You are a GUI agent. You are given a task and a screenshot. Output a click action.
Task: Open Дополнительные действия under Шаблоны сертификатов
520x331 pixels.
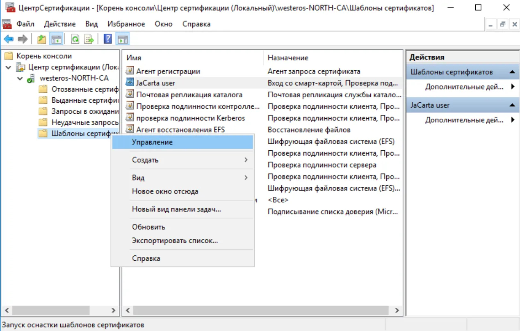[463, 87]
